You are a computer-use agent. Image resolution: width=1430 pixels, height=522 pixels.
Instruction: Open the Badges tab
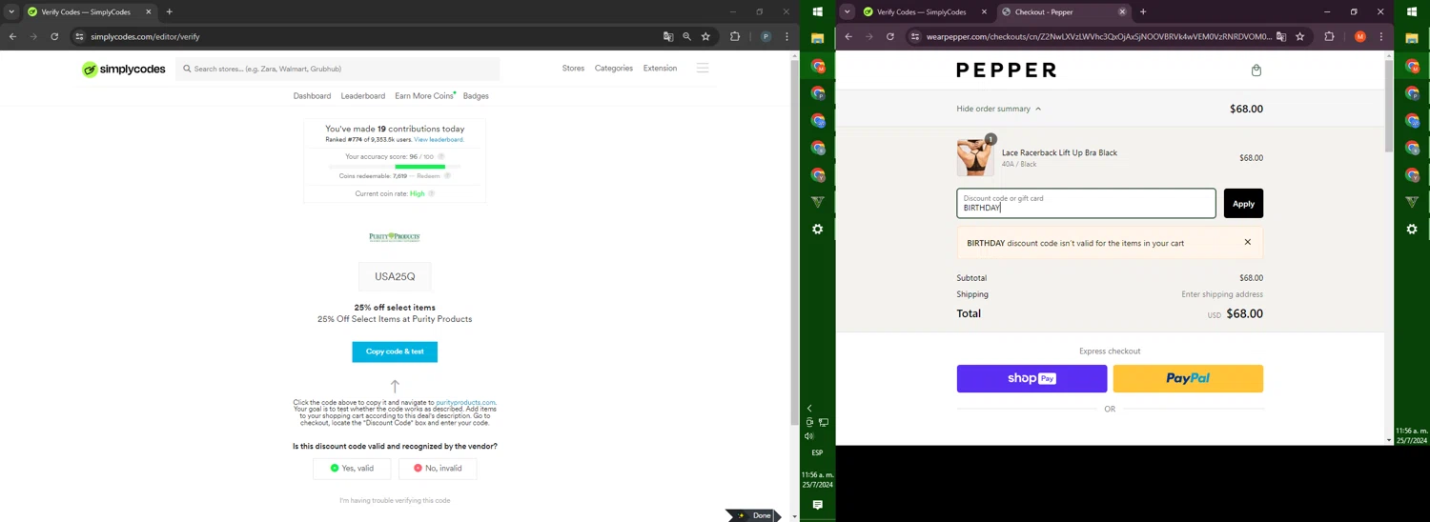click(476, 96)
